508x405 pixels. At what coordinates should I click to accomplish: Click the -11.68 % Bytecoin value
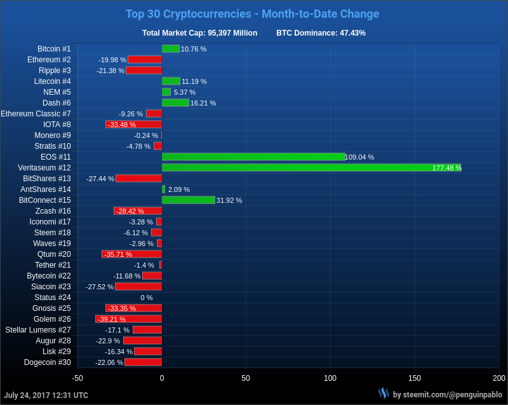point(127,277)
